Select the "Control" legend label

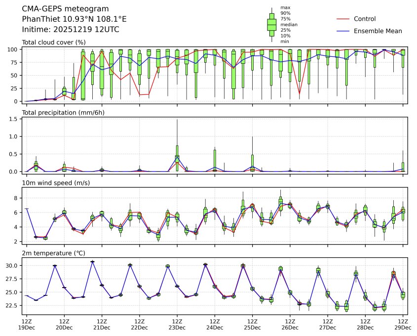click(x=365, y=19)
